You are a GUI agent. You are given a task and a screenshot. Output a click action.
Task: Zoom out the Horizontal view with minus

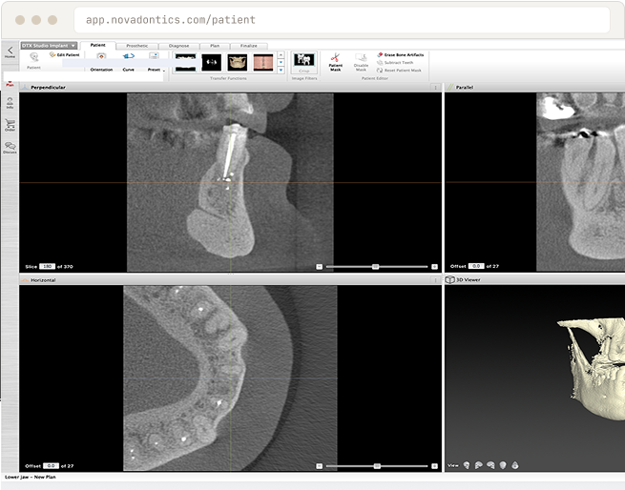click(320, 466)
